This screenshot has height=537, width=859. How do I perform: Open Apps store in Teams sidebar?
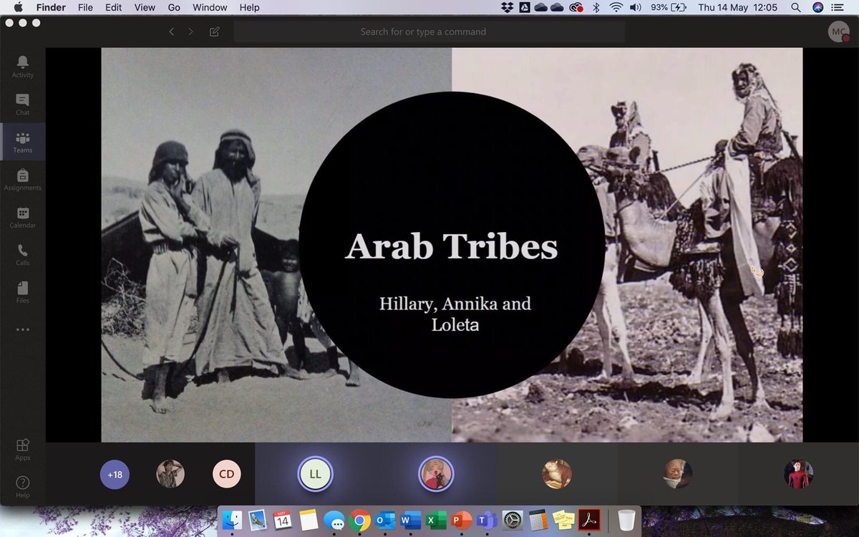click(22, 449)
